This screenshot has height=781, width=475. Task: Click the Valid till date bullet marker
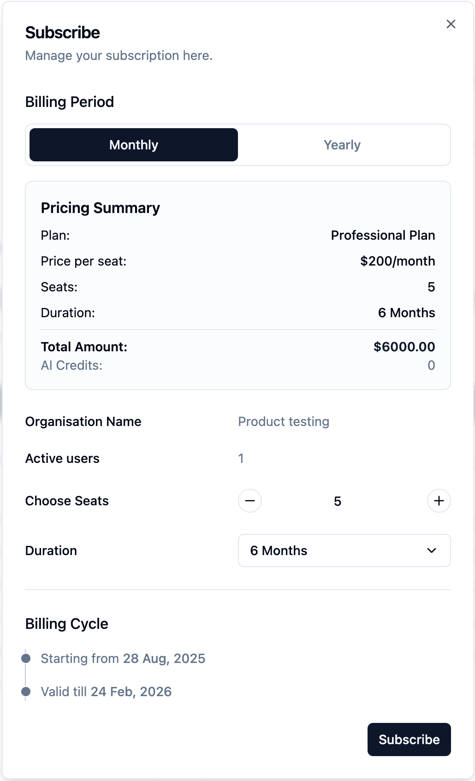coord(26,691)
